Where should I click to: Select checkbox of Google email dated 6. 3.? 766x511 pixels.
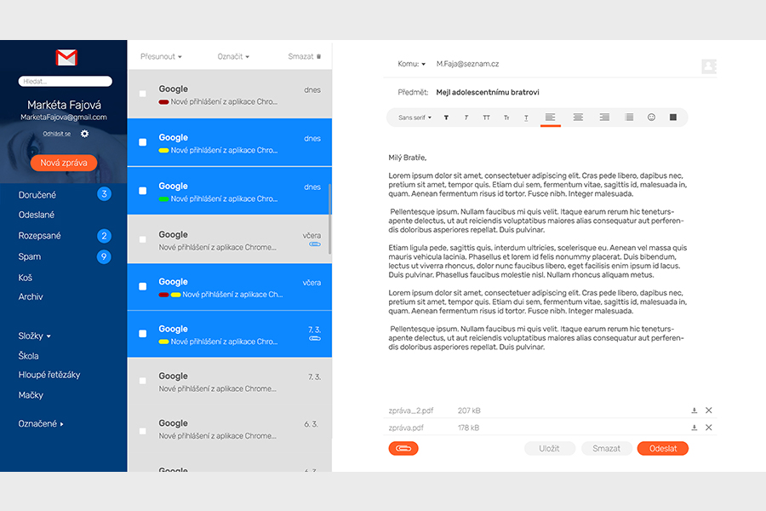tap(142, 428)
